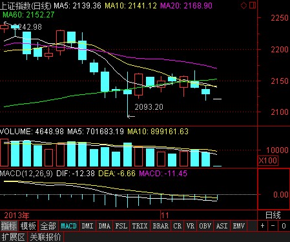Switch to the DMI indicator

click(87, 226)
